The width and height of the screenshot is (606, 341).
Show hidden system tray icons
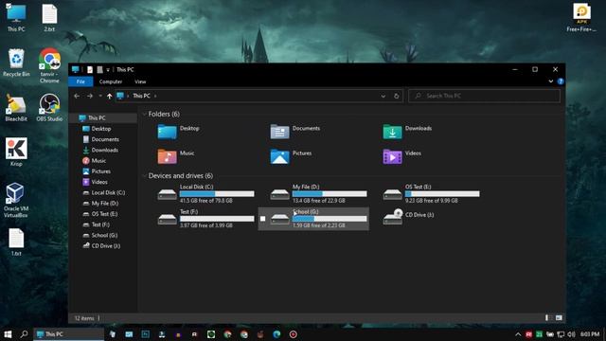(518, 334)
